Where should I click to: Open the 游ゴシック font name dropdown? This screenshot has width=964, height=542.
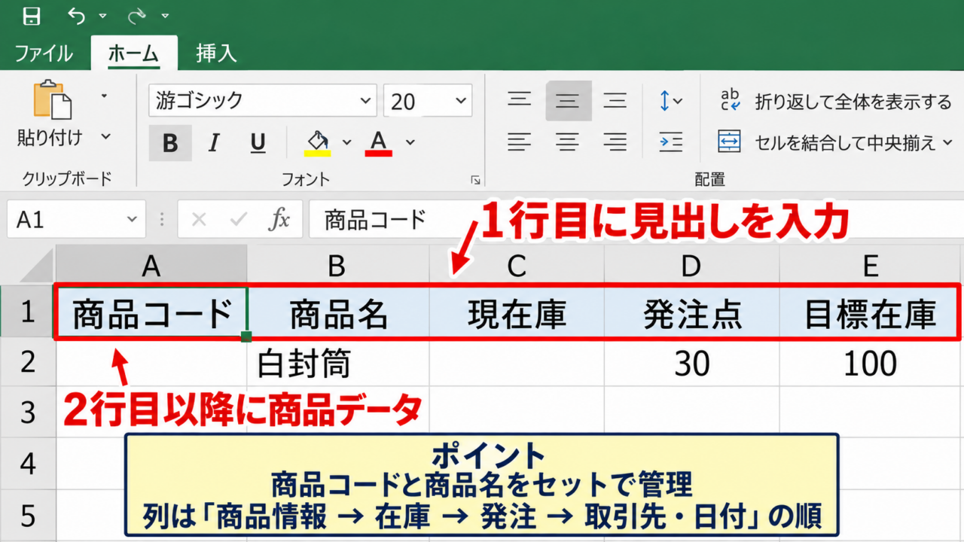coord(367,101)
